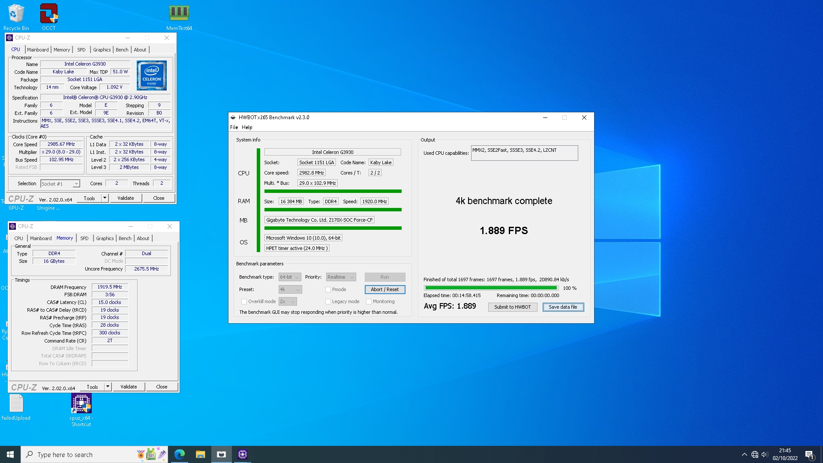Click the Intel Celeron logo in CPU-Z
This screenshot has height=463, width=823.
[152, 75]
